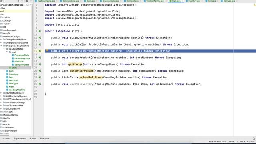The width and height of the screenshot is (256, 144).
Task: Click UTF-8 encoding in status bar
Action: point(242,142)
